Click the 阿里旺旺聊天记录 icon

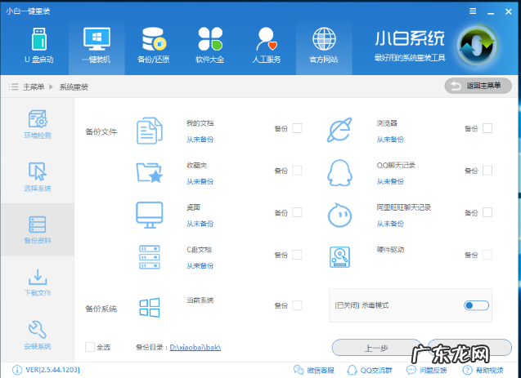tap(339, 215)
